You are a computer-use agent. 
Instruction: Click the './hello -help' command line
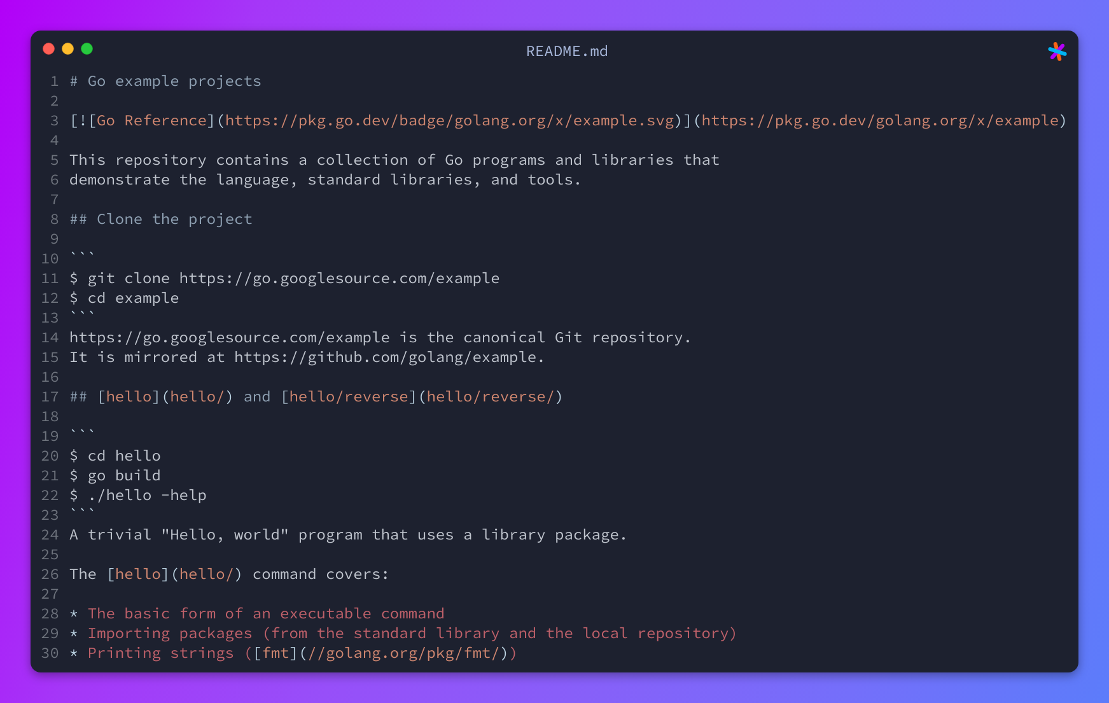point(138,495)
